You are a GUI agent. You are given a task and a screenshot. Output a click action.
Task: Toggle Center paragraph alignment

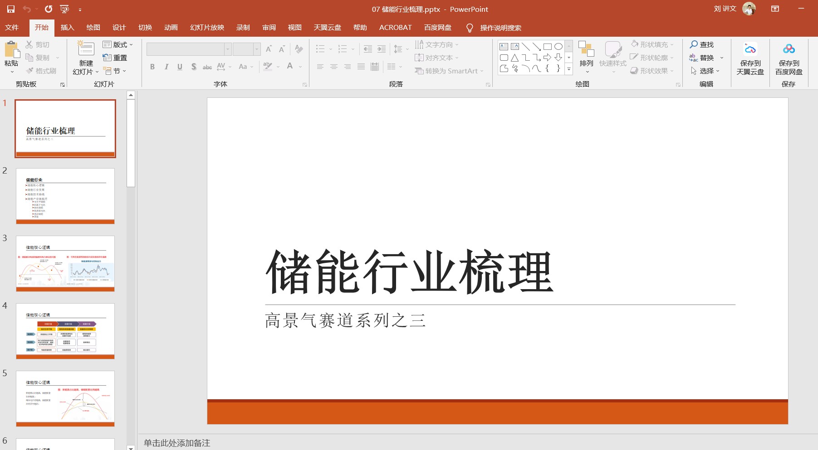click(333, 67)
